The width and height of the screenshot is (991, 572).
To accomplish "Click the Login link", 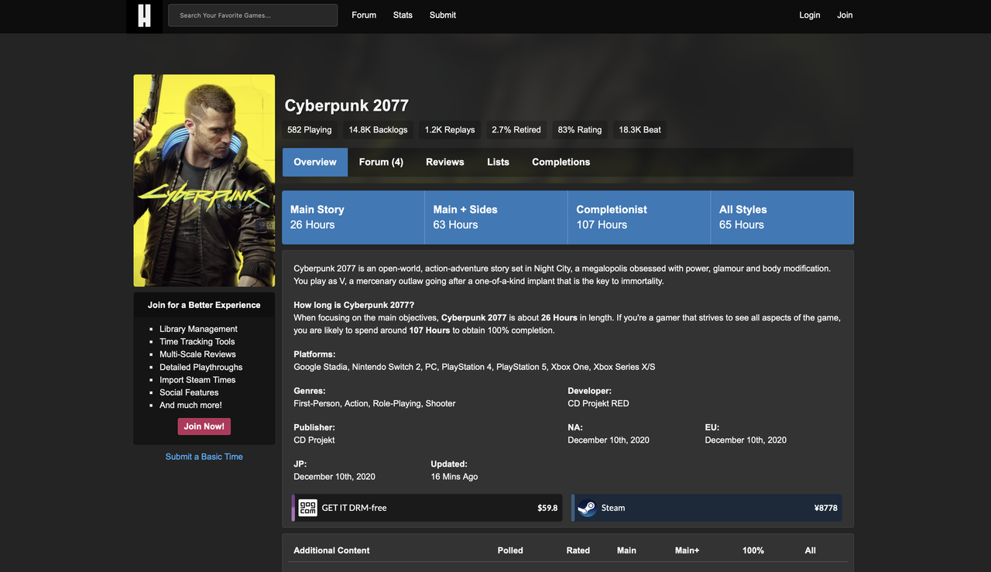I will (809, 15).
